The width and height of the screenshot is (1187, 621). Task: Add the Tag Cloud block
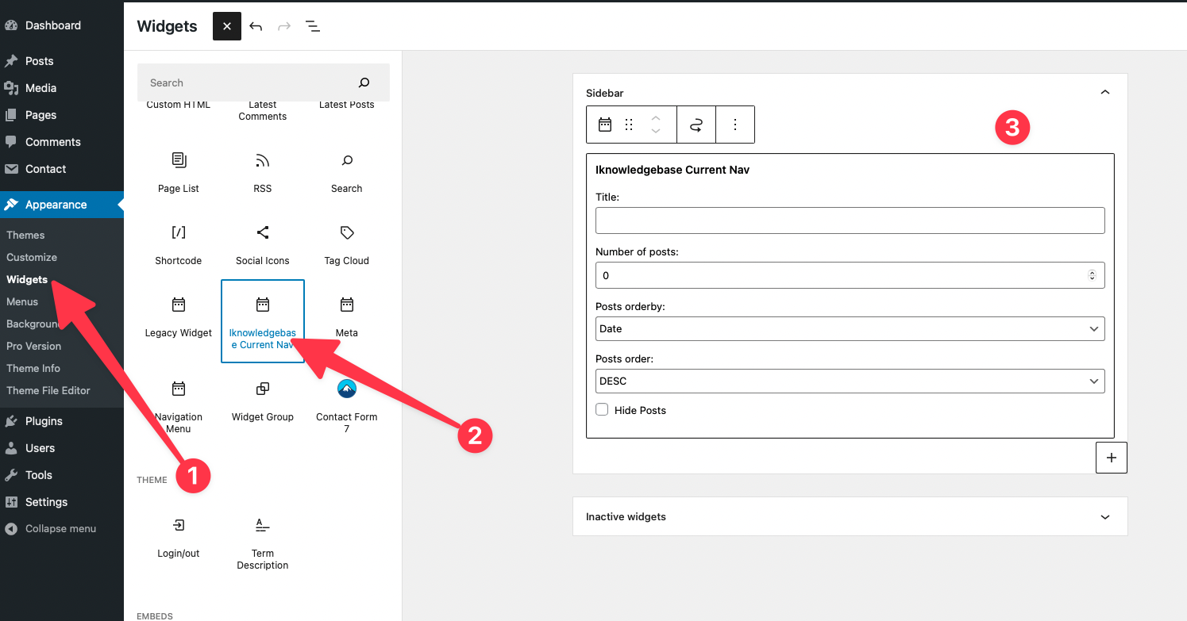[346, 244]
